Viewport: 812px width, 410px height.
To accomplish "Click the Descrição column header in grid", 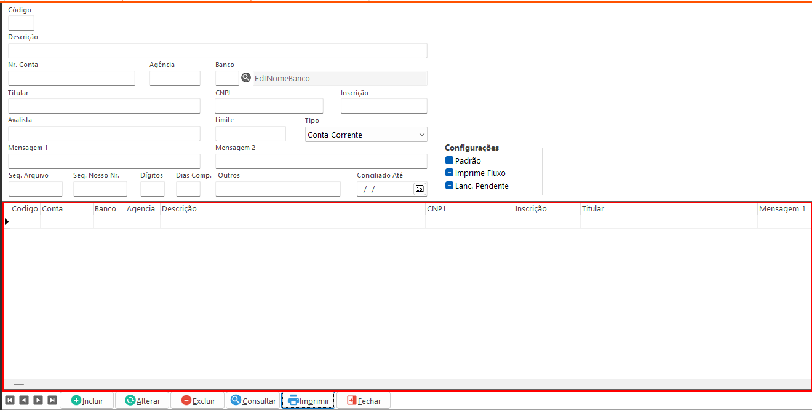I will (x=292, y=209).
